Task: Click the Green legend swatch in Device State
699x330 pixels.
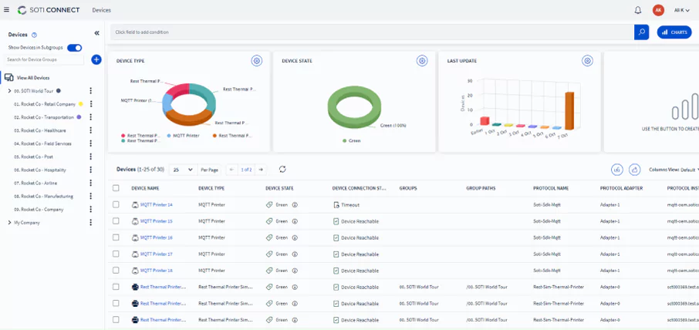Action: pyautogui.click(x=345, y=141)
